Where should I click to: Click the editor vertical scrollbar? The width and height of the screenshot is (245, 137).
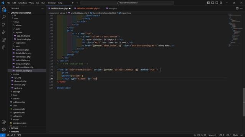coord(244,102)
